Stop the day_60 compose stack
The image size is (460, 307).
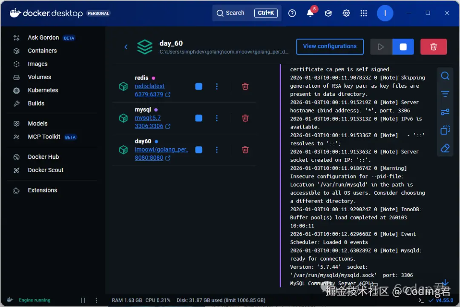403,46
